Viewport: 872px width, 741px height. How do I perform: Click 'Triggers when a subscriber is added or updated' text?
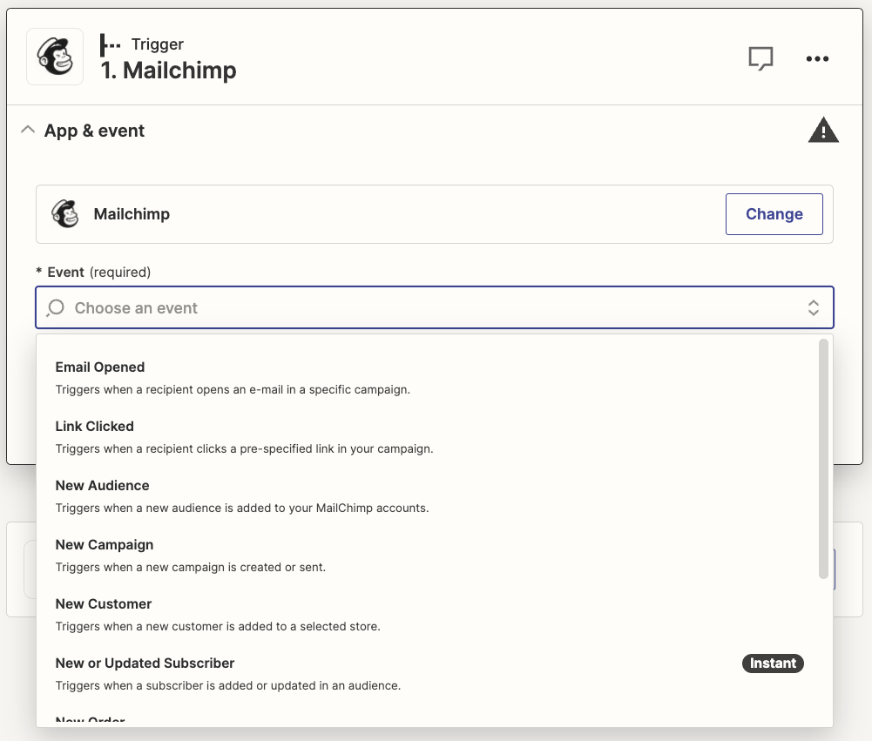coord(228,685)
